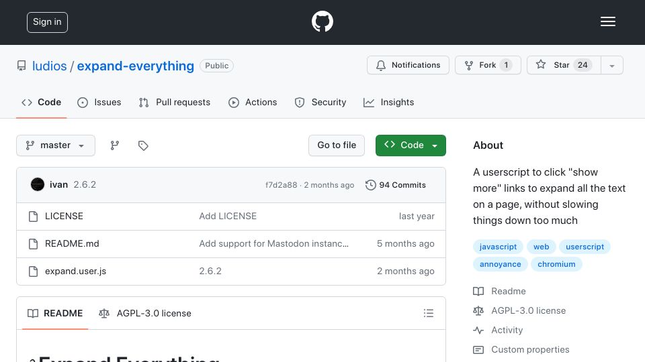Click '5 months ago' on README.md row
This screenshot has height=362, width=645.
tap(406, 244)
